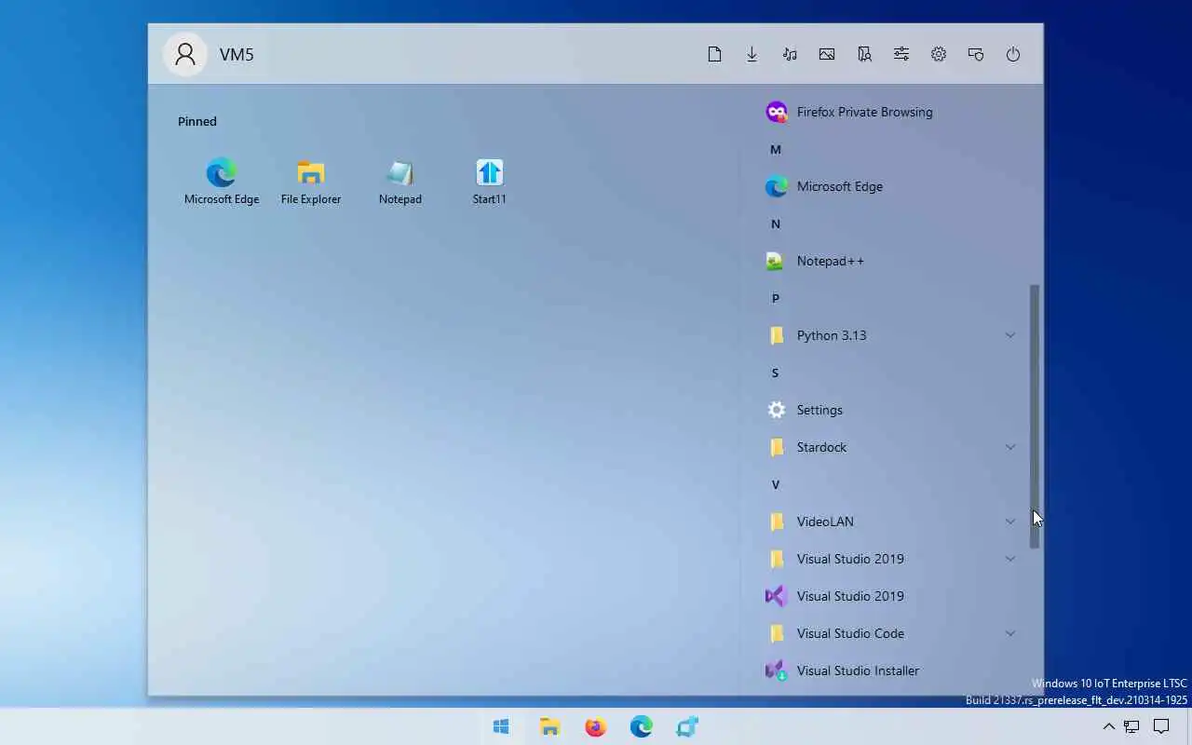Launch Visual Studio 2019 app with purple icon
The height and width of the screenshot is (745, 1192).
pyautogui.click(x=889, y=596)
